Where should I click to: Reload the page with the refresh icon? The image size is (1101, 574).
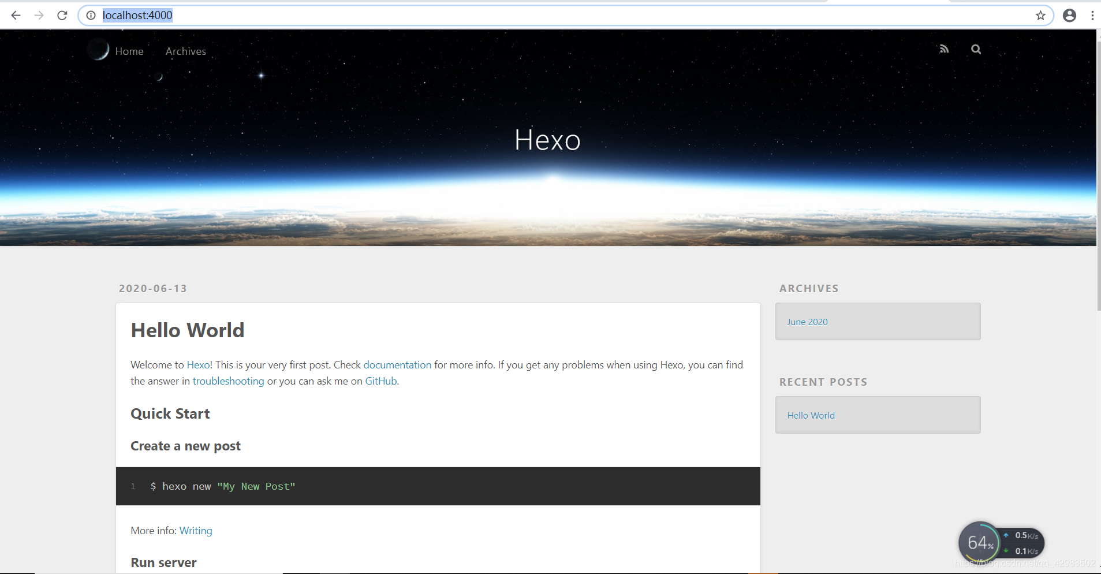(62, 16)
